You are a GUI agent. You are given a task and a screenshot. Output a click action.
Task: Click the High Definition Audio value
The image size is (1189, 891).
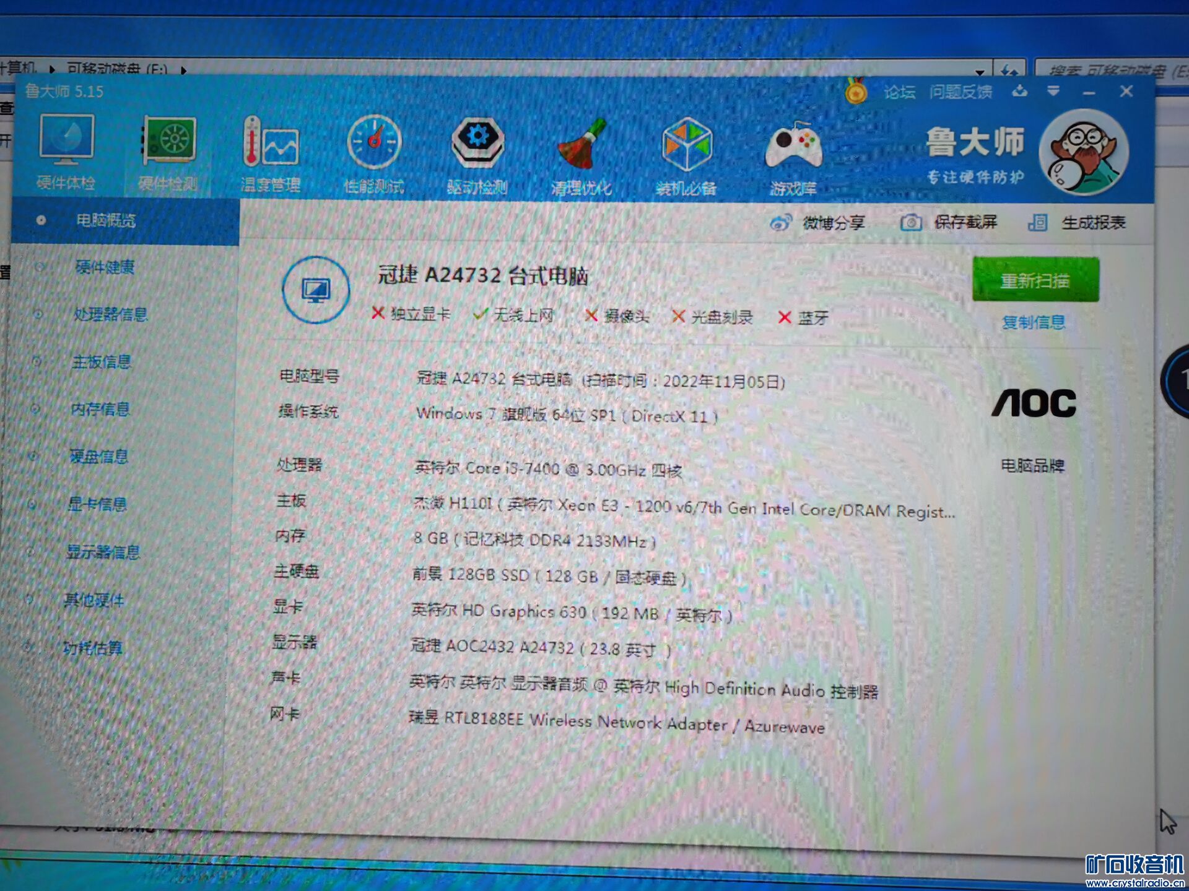coord(643,686)
